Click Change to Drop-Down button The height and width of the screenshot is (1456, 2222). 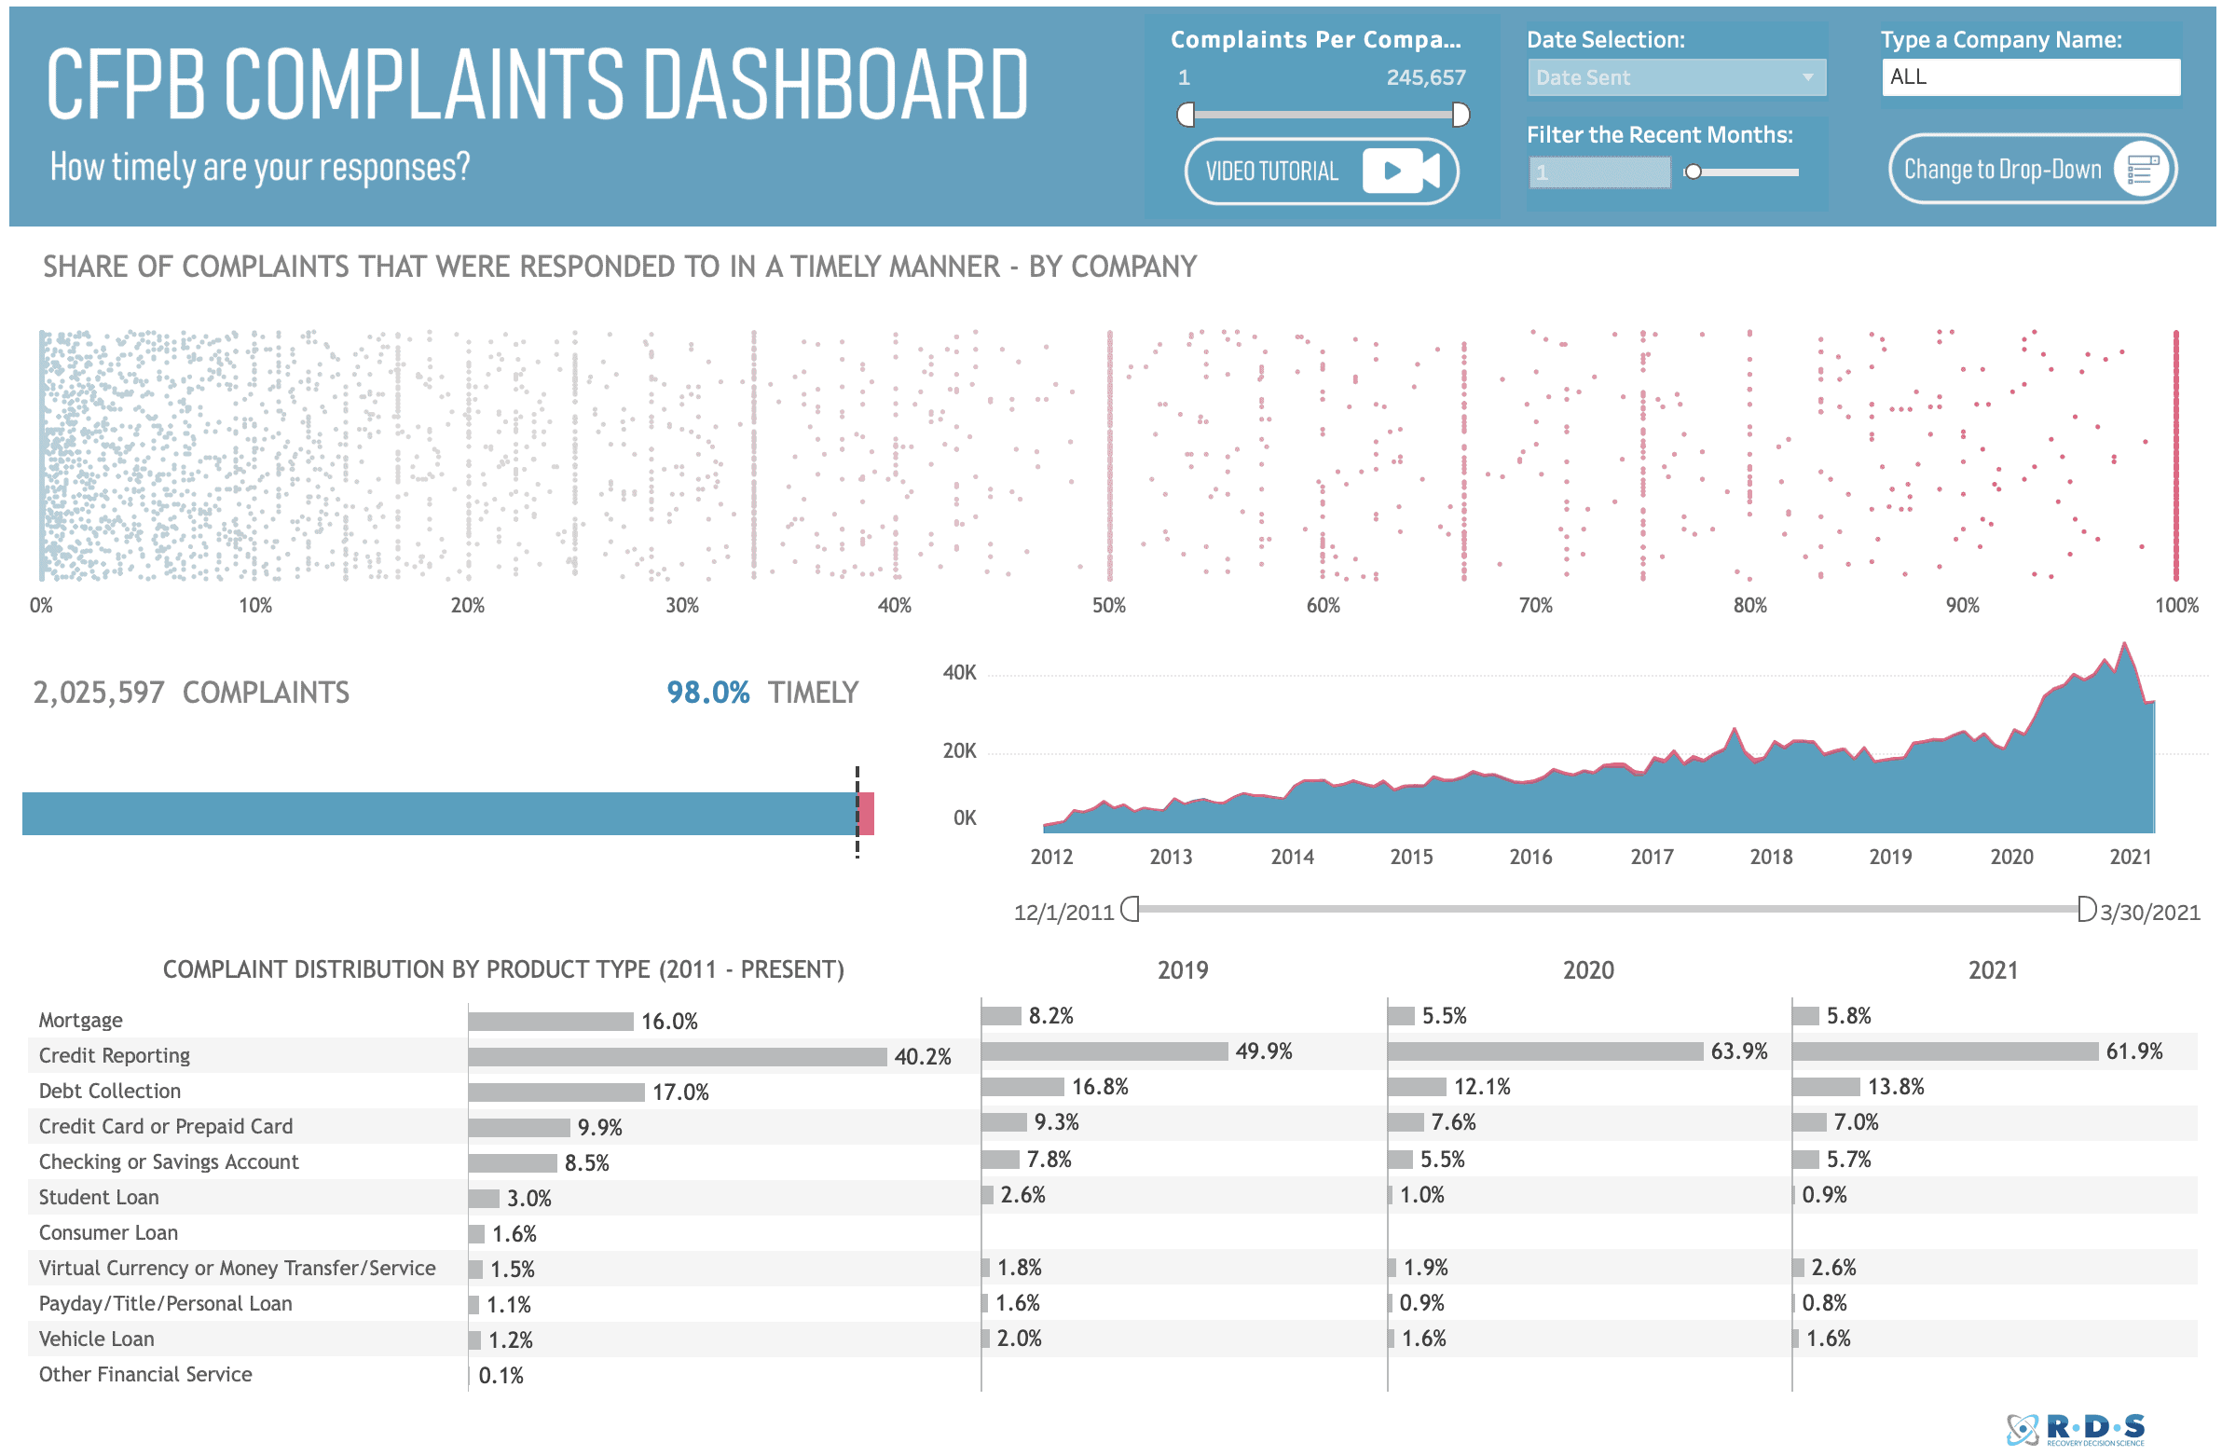click(2002, 169)
